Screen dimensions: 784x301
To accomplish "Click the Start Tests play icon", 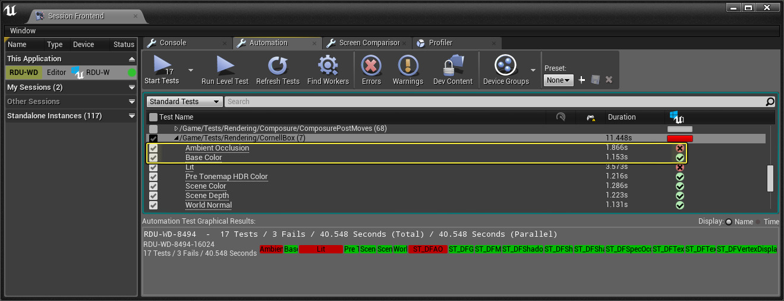I will coord(163,65).
